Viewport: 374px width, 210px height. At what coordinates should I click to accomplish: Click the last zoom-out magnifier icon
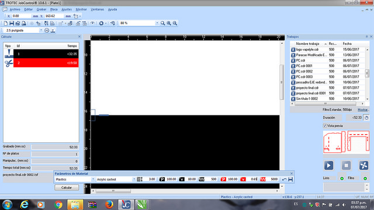[x=175, y=23]
